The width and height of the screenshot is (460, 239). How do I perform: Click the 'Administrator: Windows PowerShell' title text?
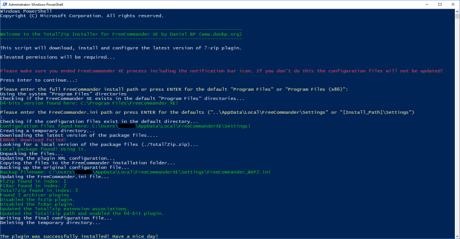(36, 5)
